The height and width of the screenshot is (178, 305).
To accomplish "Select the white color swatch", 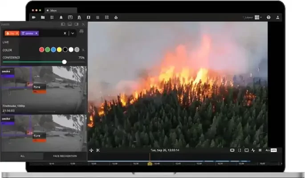I will click(71, 50).
